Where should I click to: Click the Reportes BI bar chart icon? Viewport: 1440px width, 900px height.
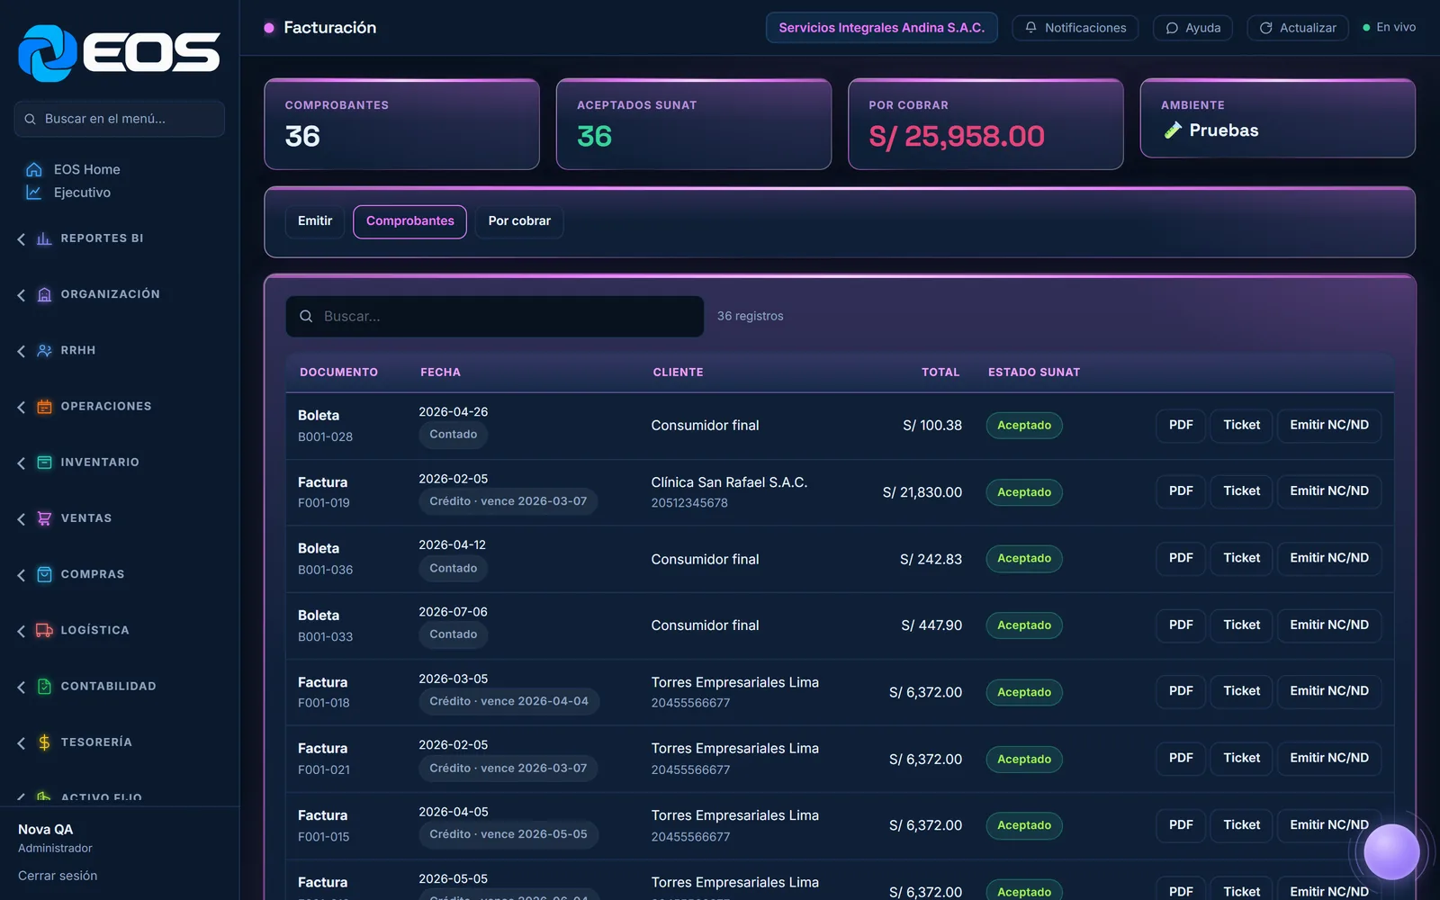44,238
